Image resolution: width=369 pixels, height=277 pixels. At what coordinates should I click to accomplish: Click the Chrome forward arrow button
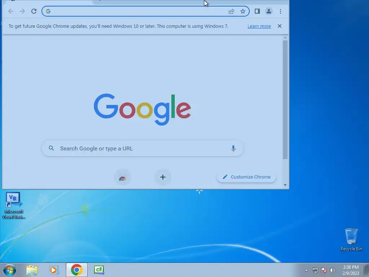coord(22,11)
